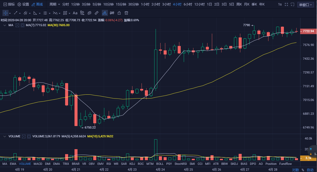Toggle the BOLL indicator
Viewport: 317px width, 172px height.
(x=160, y=164)
